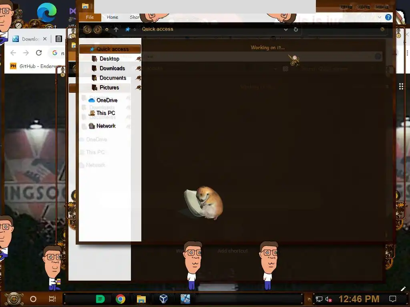Open Desktop folder in navigation pane
Screen dimensions: 410x307
109,59
